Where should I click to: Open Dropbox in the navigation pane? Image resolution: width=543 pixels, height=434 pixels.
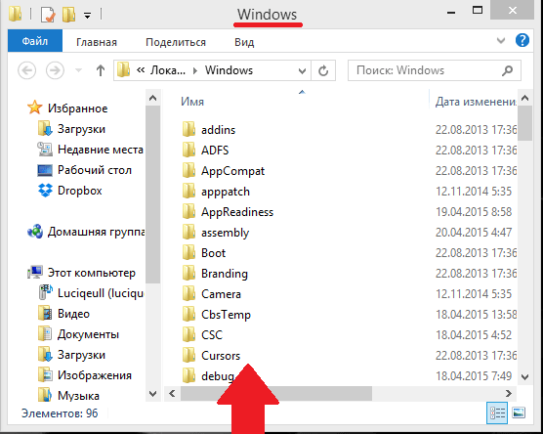pos(80,191)
